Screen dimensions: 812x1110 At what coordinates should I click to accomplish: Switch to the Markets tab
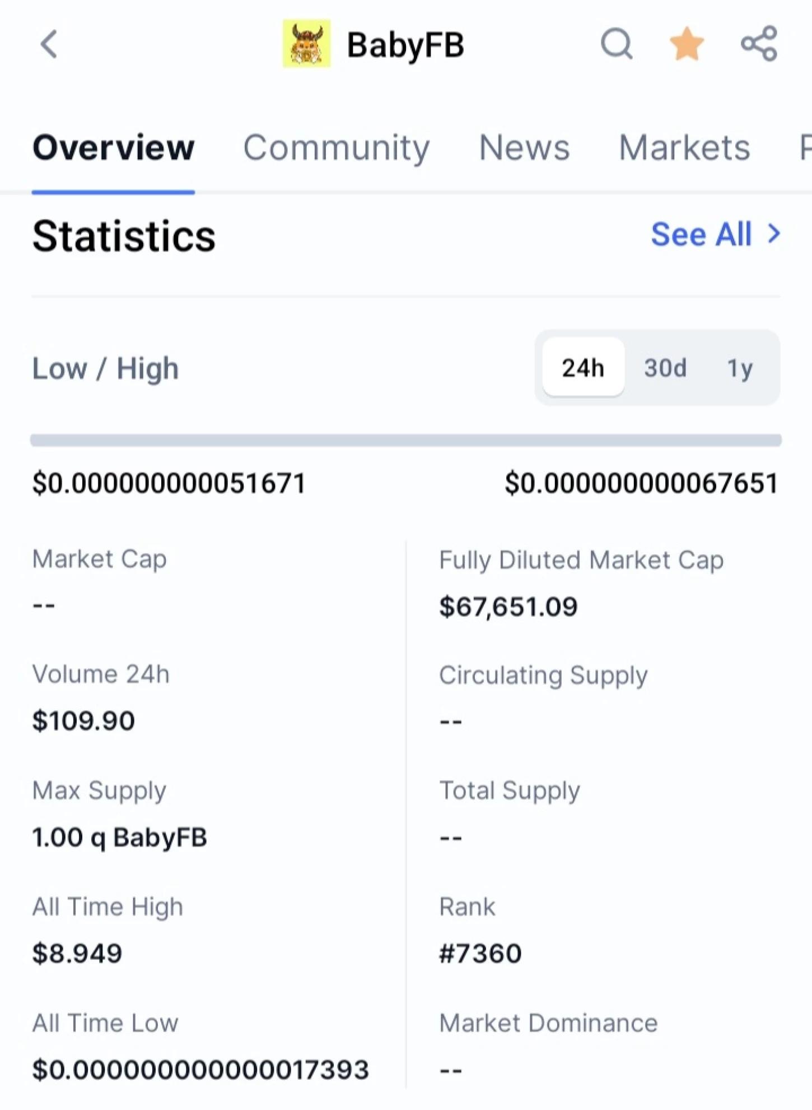click(x=684, y=148)
